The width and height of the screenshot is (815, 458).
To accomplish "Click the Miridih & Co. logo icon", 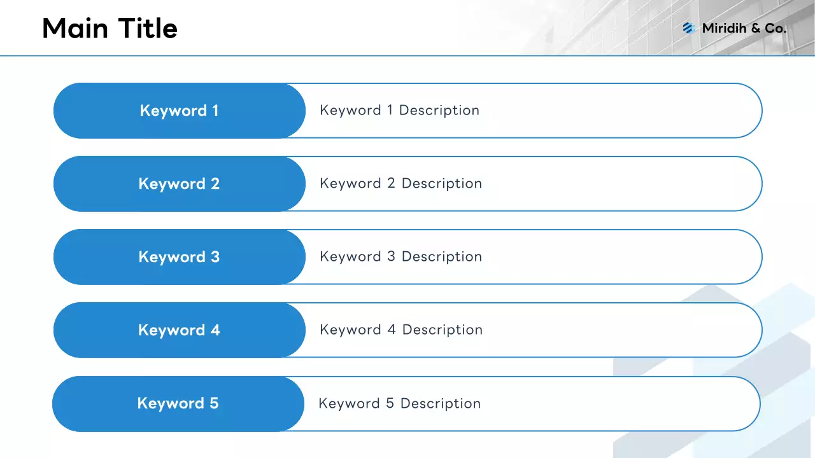I will pos(688,28).
